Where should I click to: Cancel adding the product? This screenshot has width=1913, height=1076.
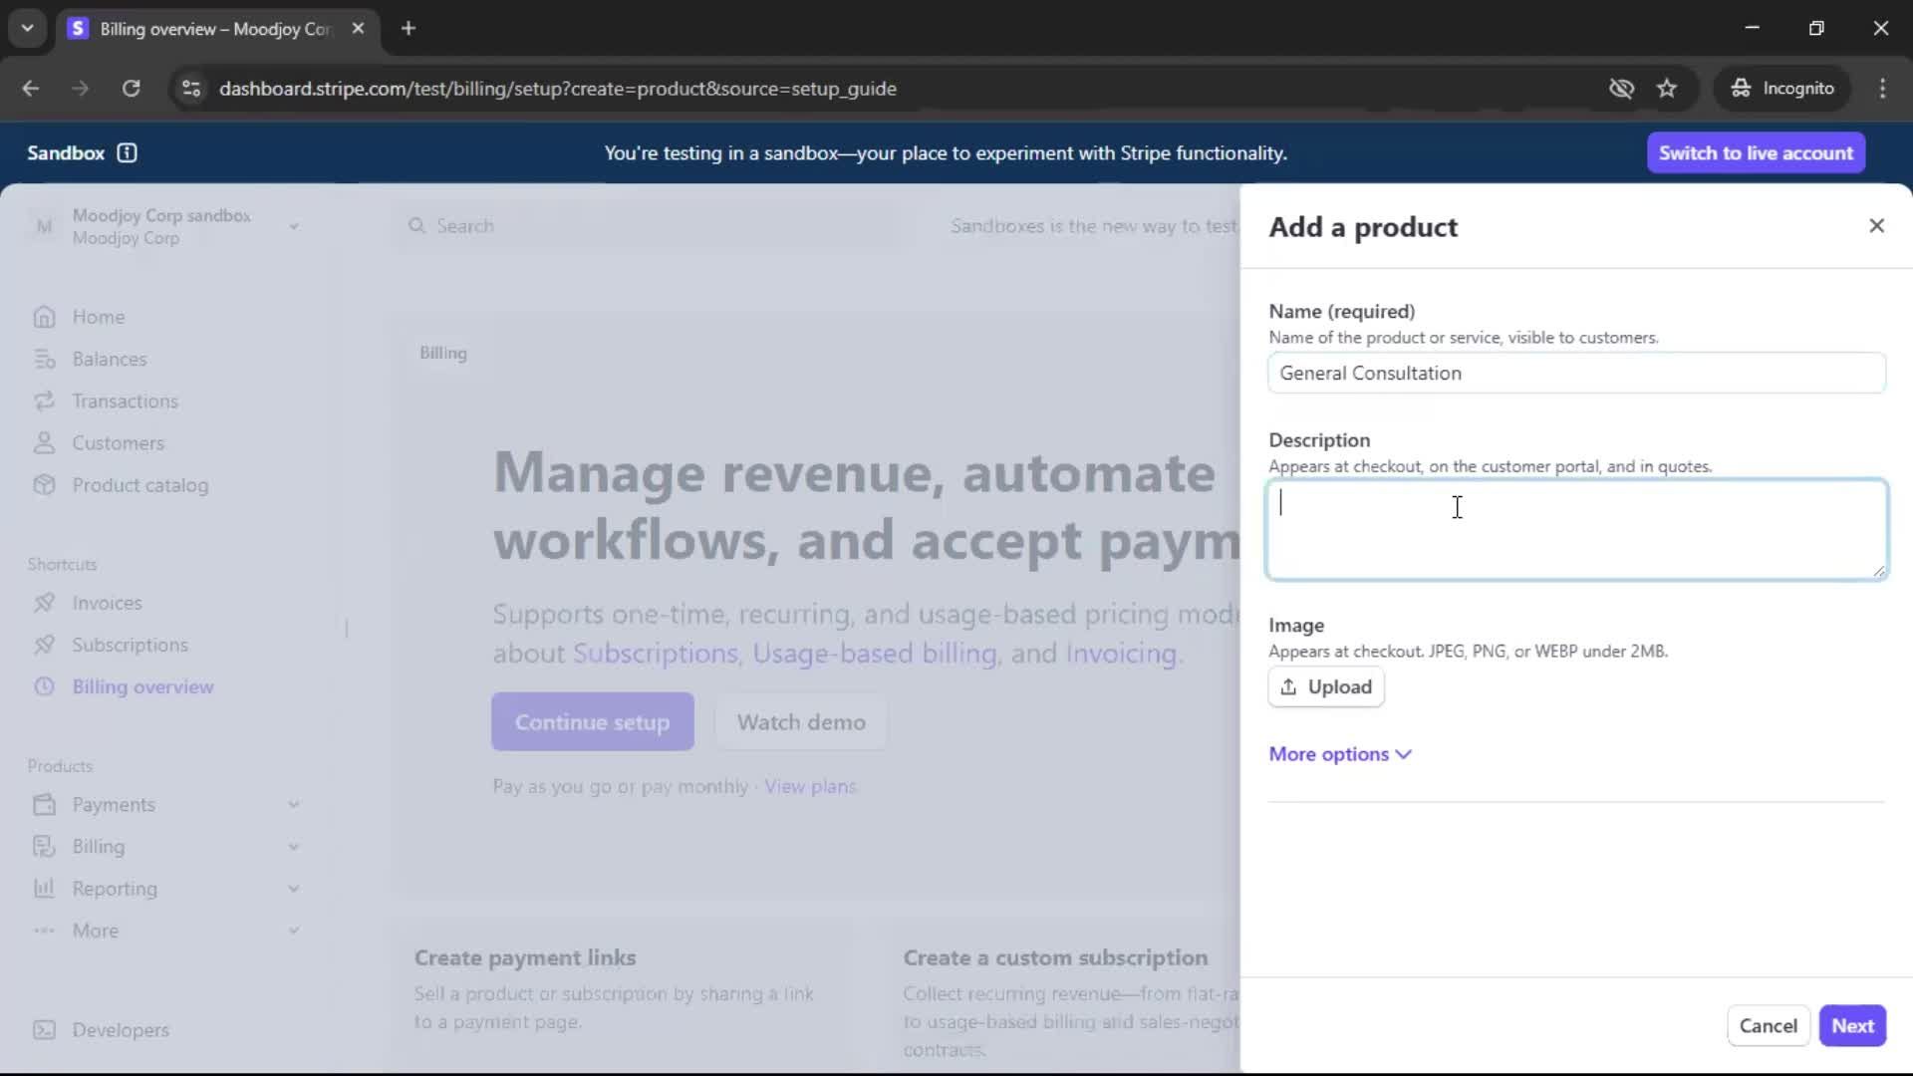1768,1025
